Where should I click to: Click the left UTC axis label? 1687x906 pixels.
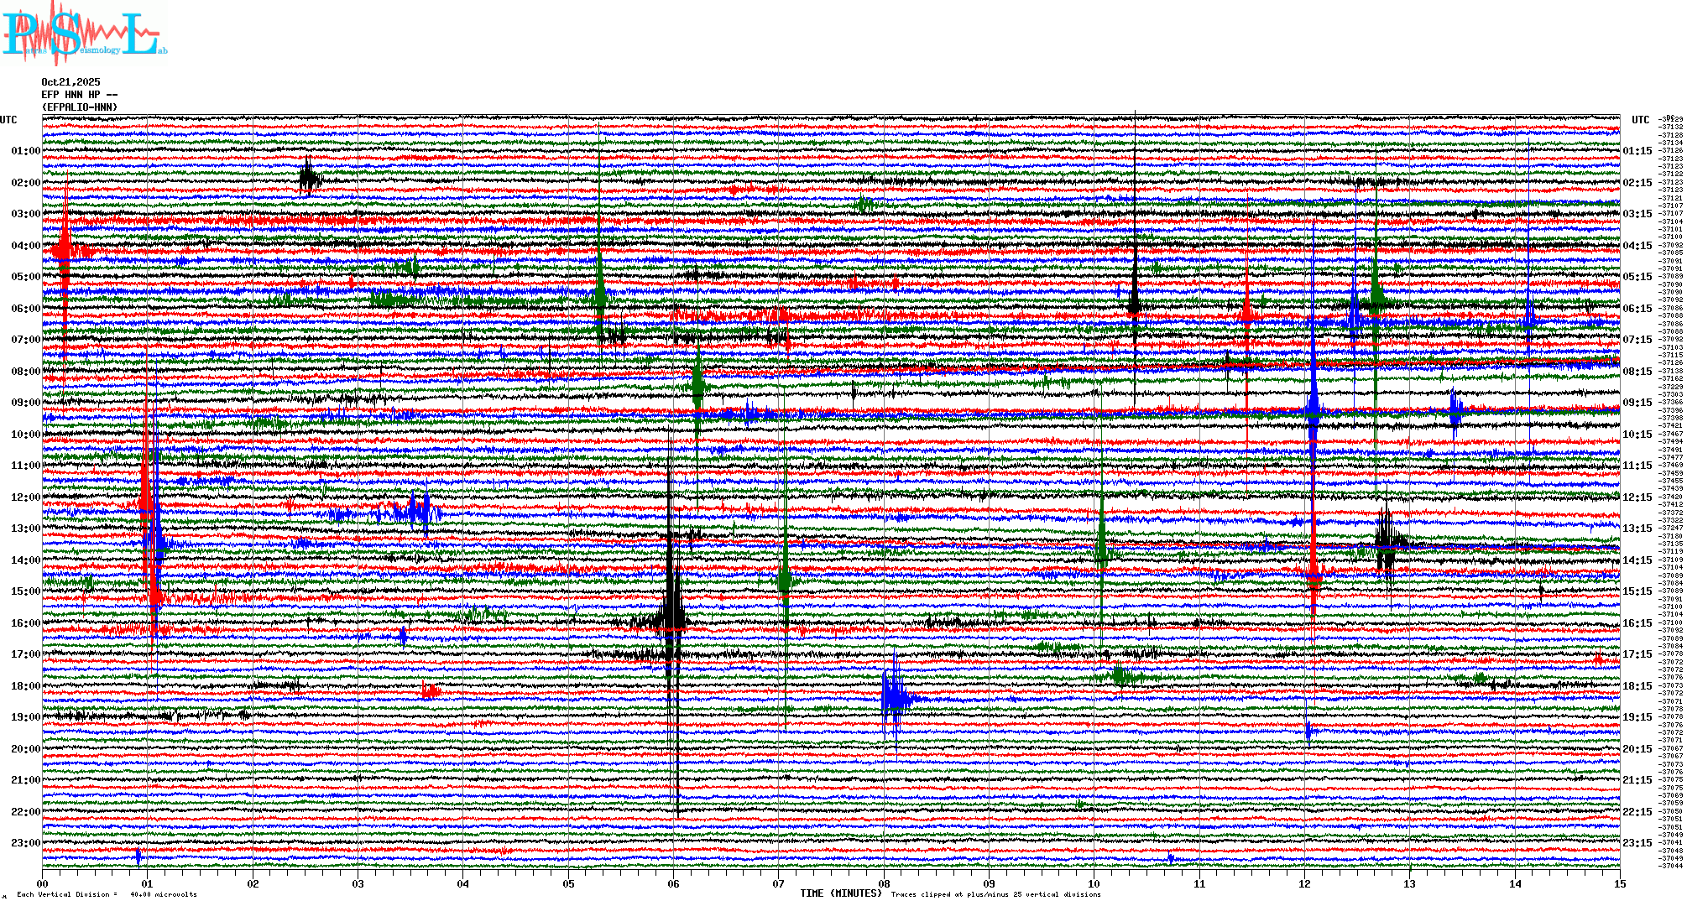click(8, 120)
